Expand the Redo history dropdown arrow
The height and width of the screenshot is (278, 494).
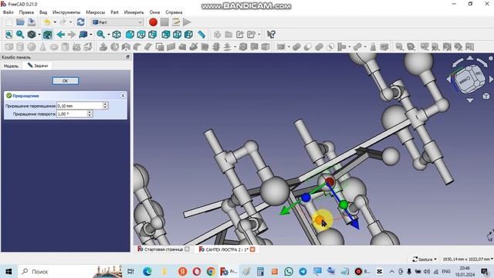pyautogui.click(x=70, y=22)
